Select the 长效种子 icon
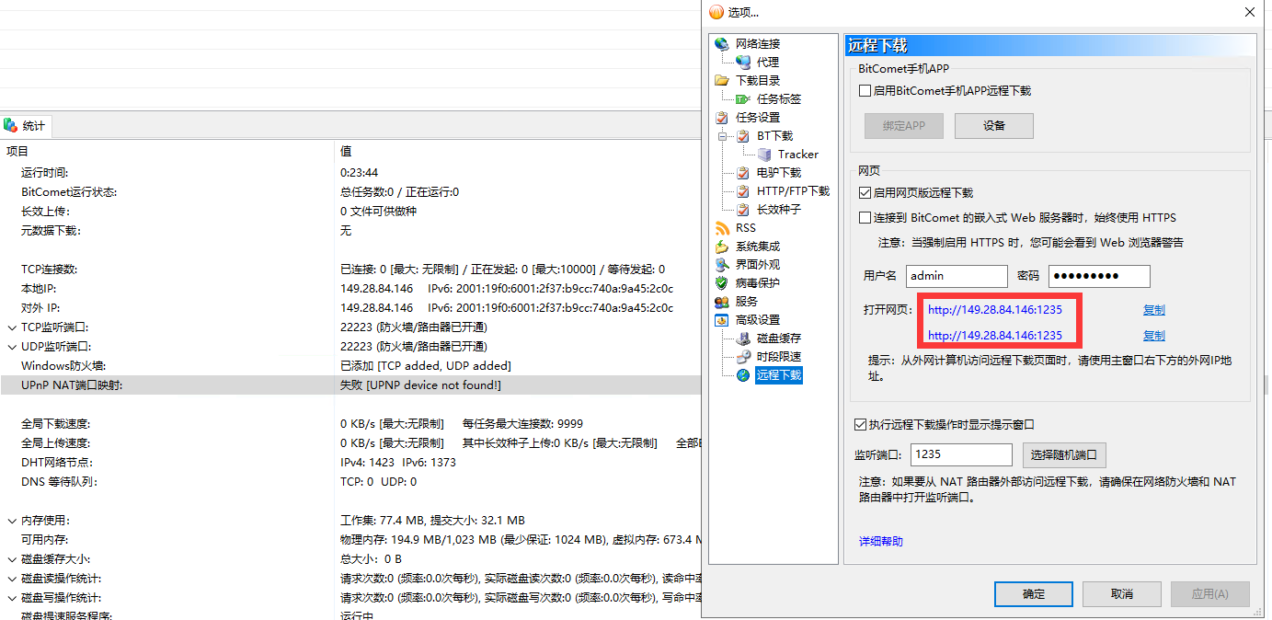The width and height of the screenshot is (1272, 620). coord(743,210)
